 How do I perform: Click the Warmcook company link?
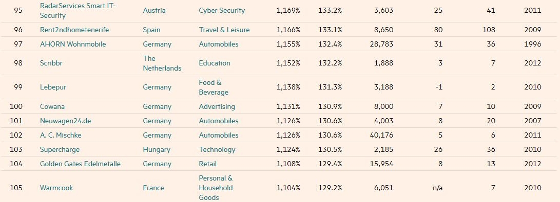[56, 188]
